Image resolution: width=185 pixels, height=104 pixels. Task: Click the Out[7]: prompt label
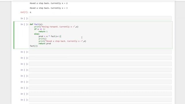(x=24, y=12)
